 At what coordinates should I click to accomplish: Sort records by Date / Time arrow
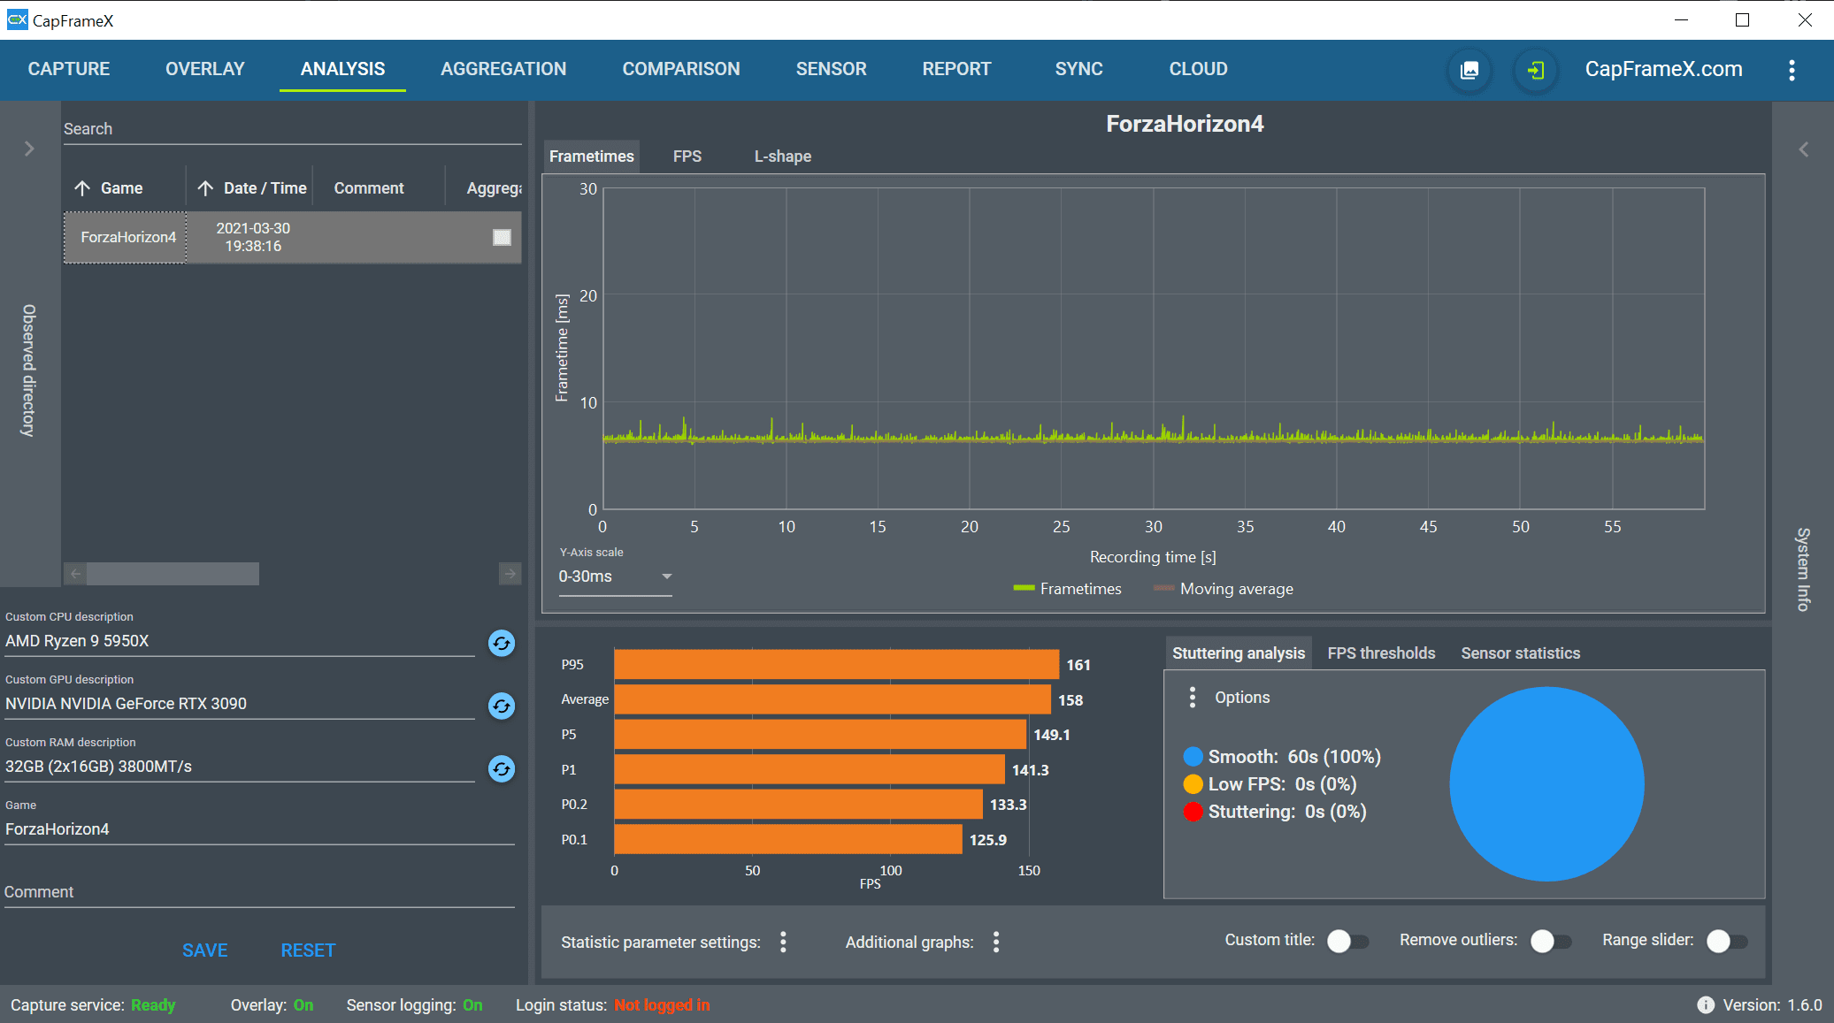(x=205, y=188)
